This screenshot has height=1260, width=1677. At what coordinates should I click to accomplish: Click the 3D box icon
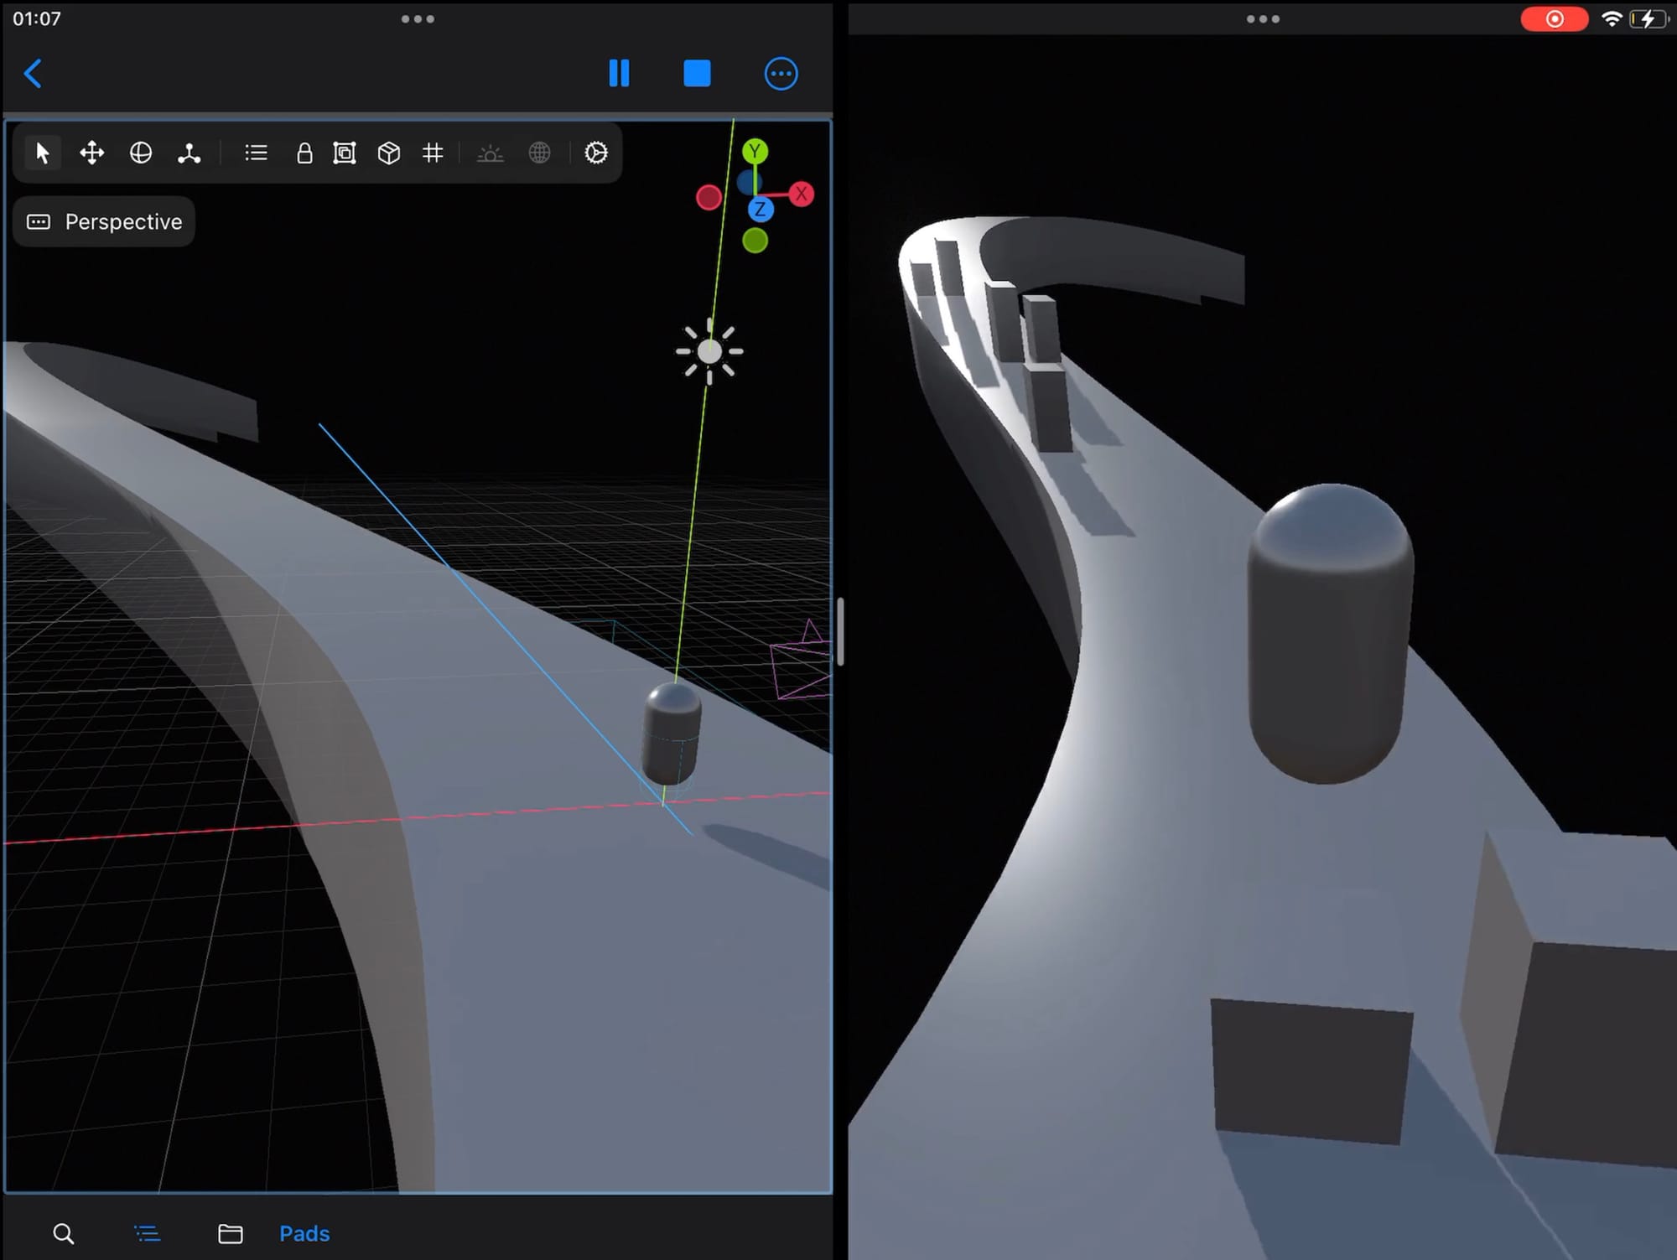(x=388, y=153)
